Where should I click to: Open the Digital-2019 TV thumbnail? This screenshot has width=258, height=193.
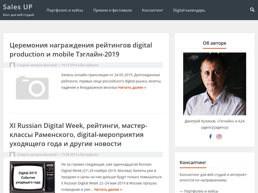point(32,177)
